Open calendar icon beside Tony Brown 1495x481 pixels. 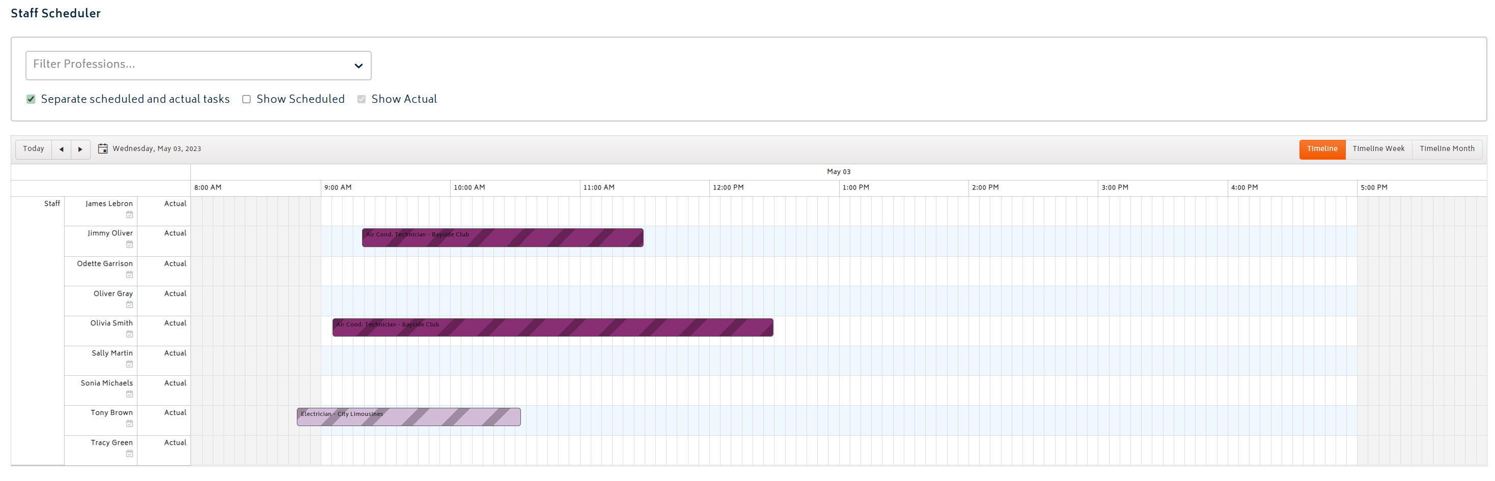[x=129, y=424]
